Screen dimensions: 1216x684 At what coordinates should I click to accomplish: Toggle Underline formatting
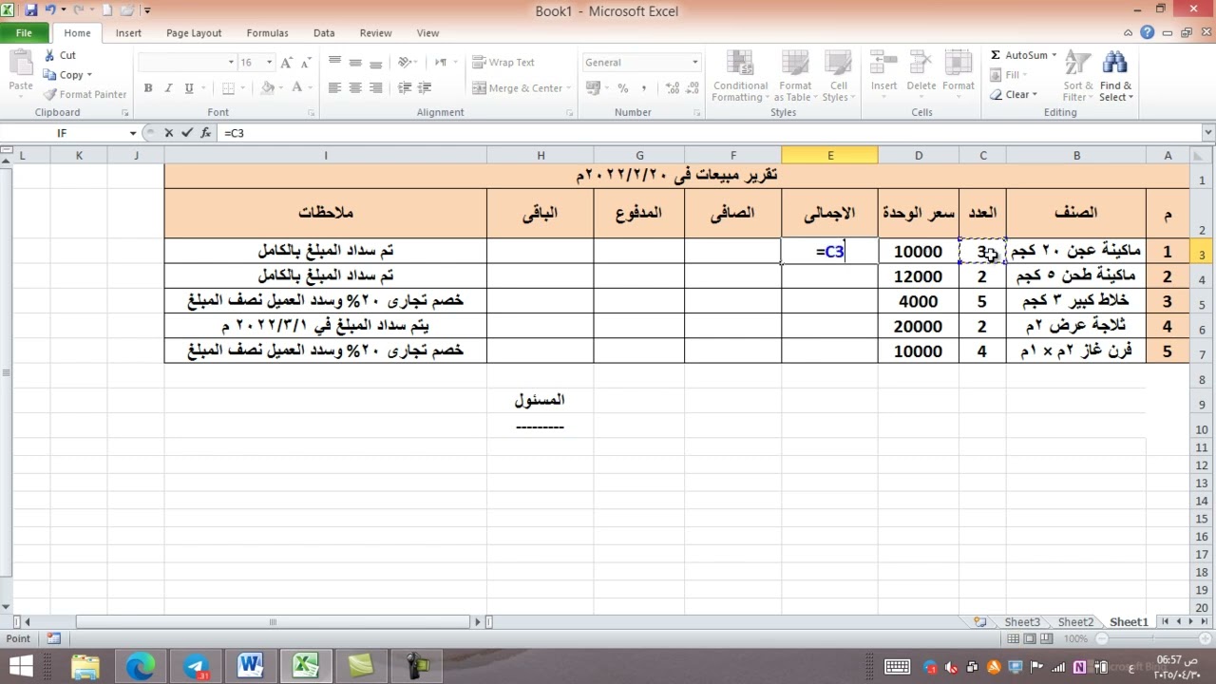click(x=189, y=88)
